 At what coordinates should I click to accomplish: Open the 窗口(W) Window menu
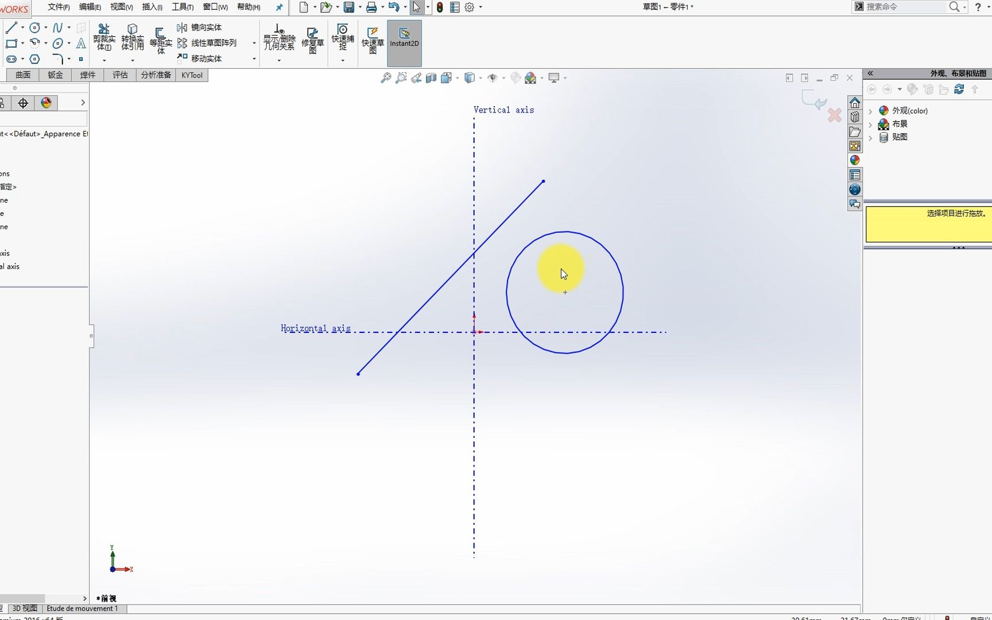(215, 7)
